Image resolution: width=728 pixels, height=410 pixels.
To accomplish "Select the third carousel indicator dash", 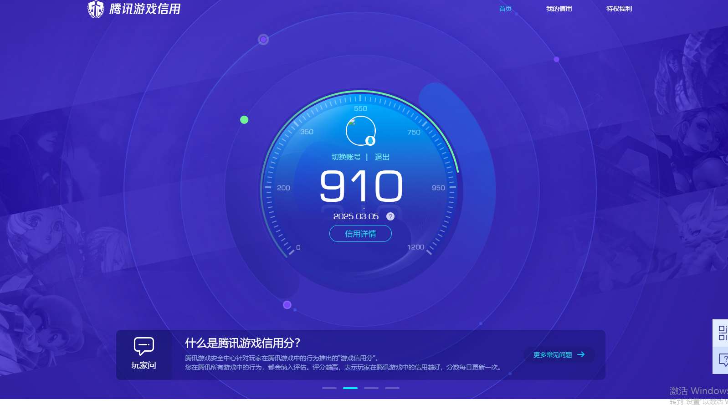I will [371, 388].
